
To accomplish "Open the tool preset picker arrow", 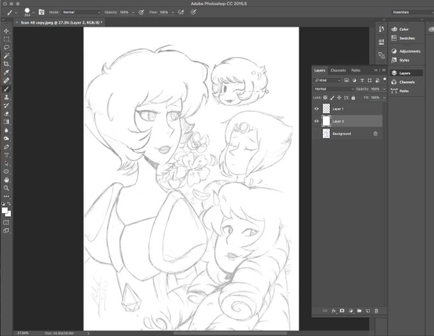I will pos(16,13).
